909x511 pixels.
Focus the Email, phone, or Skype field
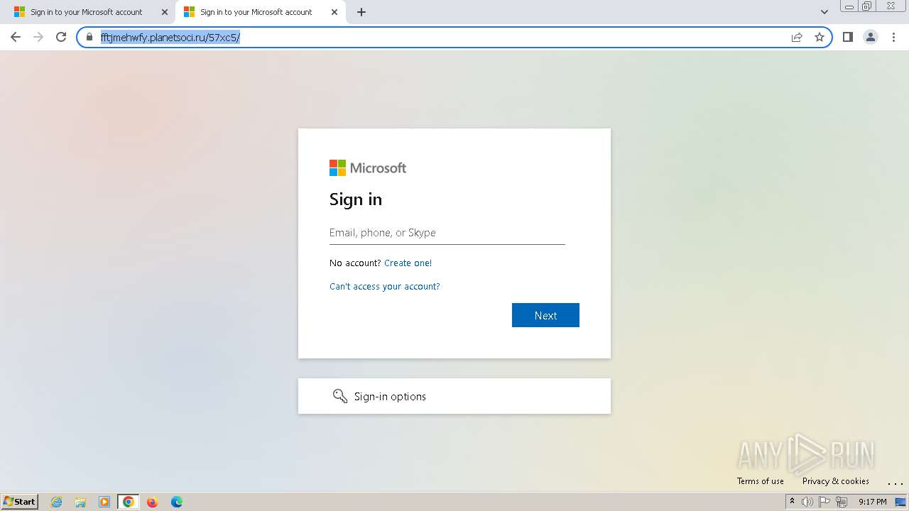pyautogui.click(x=447, y=233)
